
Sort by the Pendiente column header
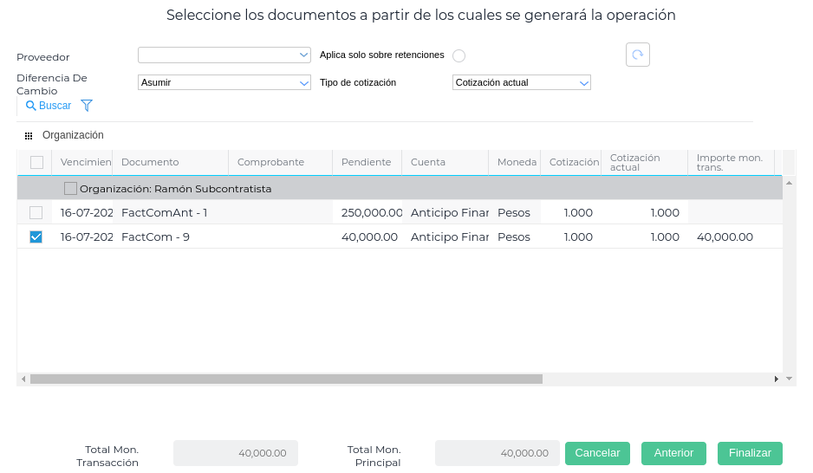(x=366, y=162)
